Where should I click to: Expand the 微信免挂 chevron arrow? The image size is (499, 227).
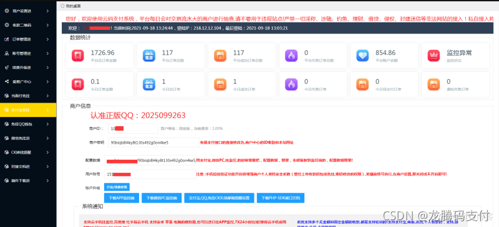tap(47, 138)
